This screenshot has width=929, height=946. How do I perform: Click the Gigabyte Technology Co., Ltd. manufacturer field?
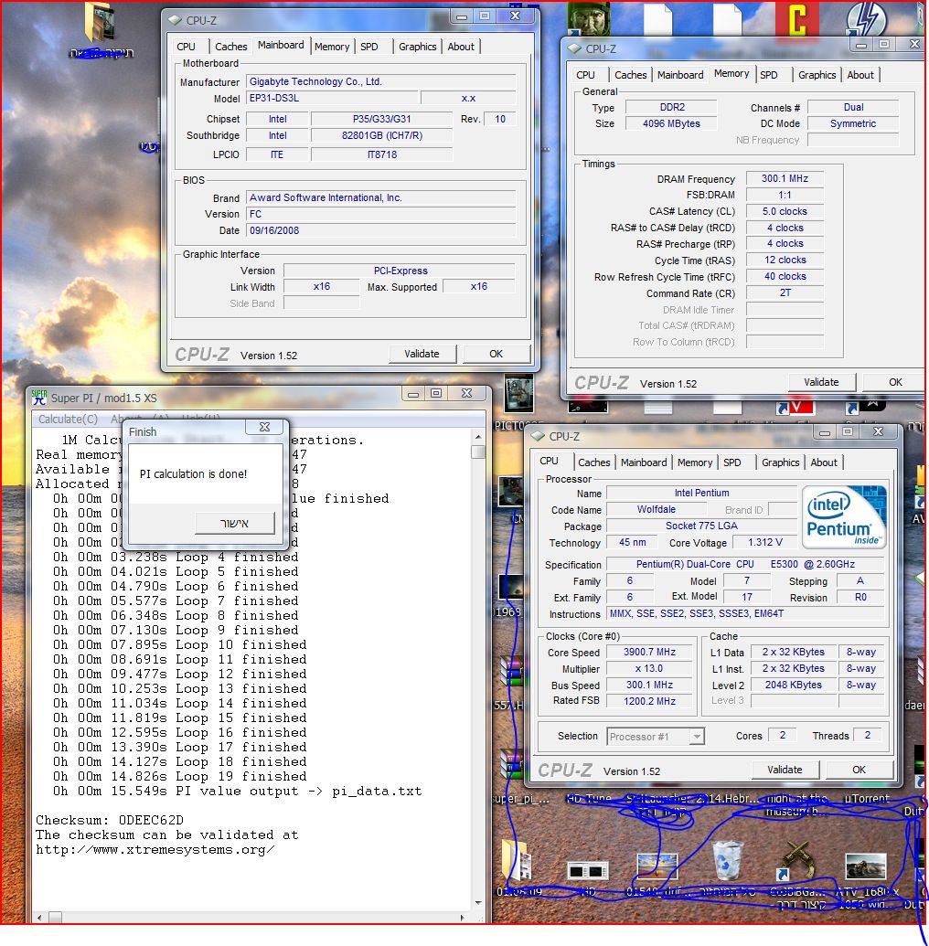pos(381,81)
